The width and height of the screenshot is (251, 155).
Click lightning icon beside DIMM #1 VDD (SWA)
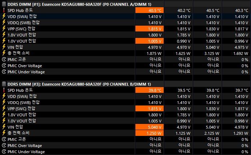tap(4, 16)
